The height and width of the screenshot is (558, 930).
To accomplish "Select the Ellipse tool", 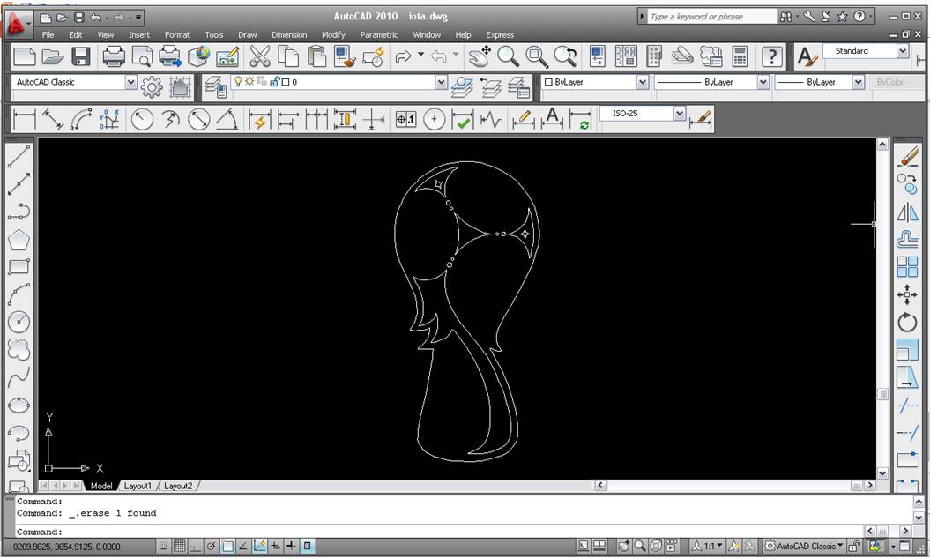I will pyautogui.click(x=19, y=405).
